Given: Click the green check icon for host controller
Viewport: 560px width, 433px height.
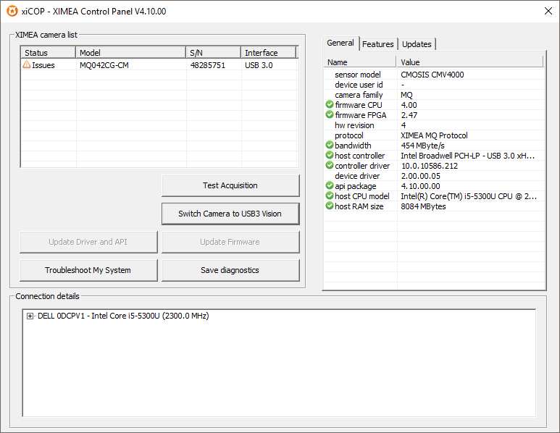Looking at the screenshot, I should 330,155.
